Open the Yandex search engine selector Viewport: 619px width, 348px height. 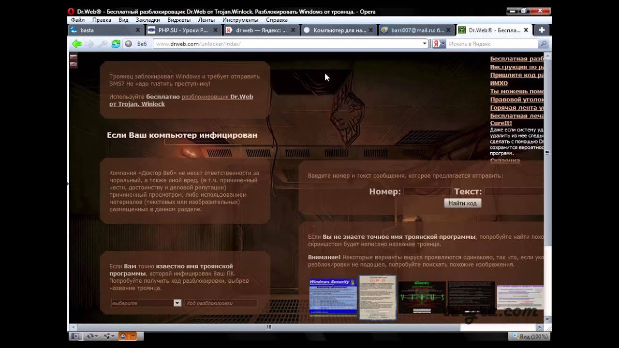click(438, 43)
